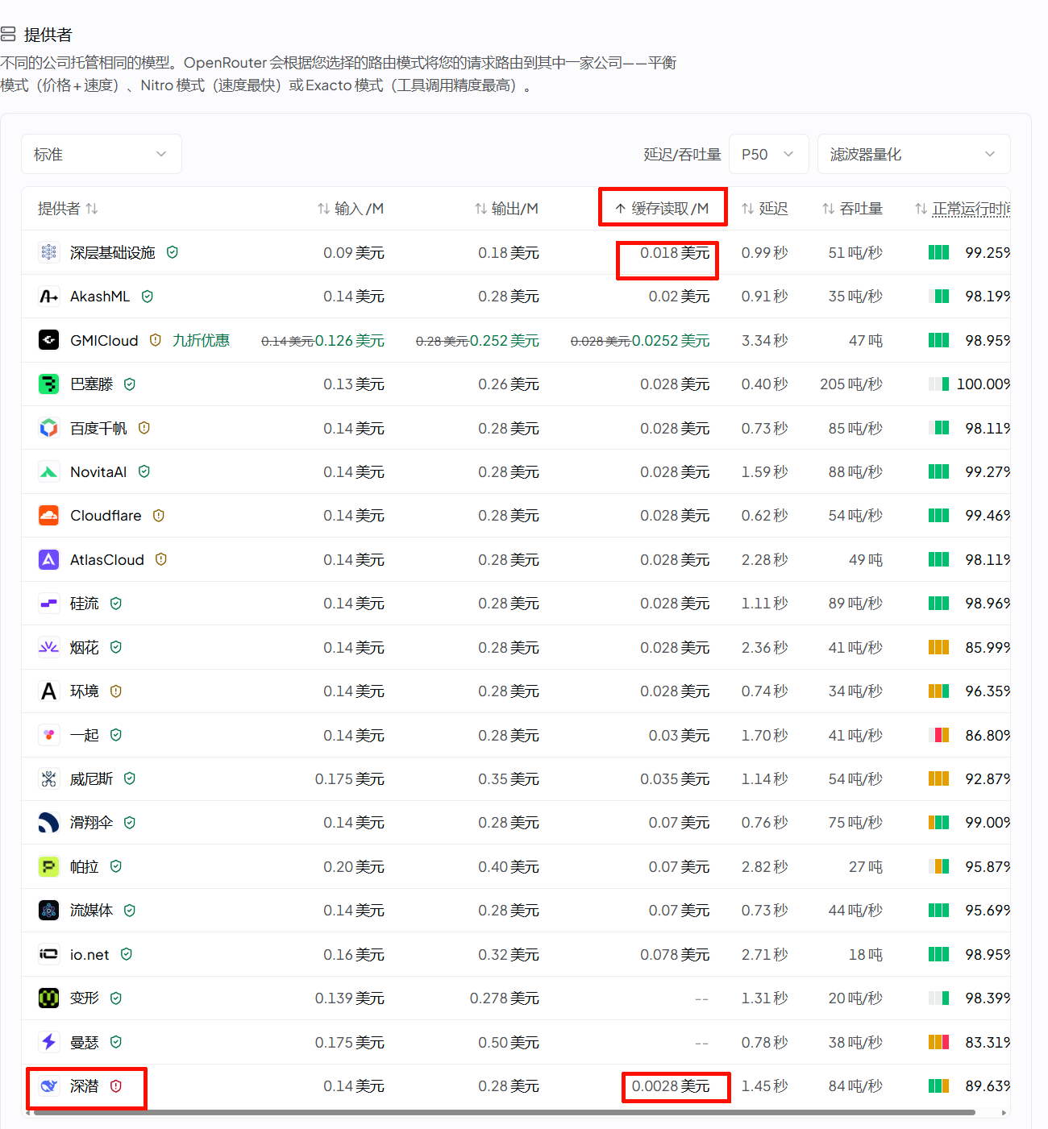Click the 深潜 provider logo

click(49, 1085)
